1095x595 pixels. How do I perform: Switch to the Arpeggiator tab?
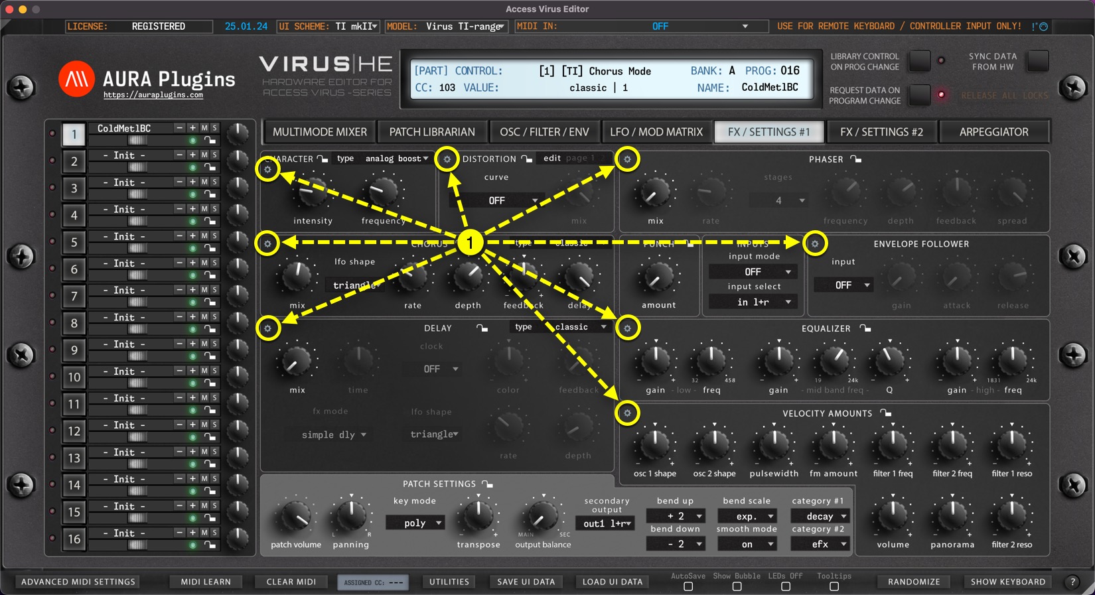pyautogui.click(x=993, y=132)
